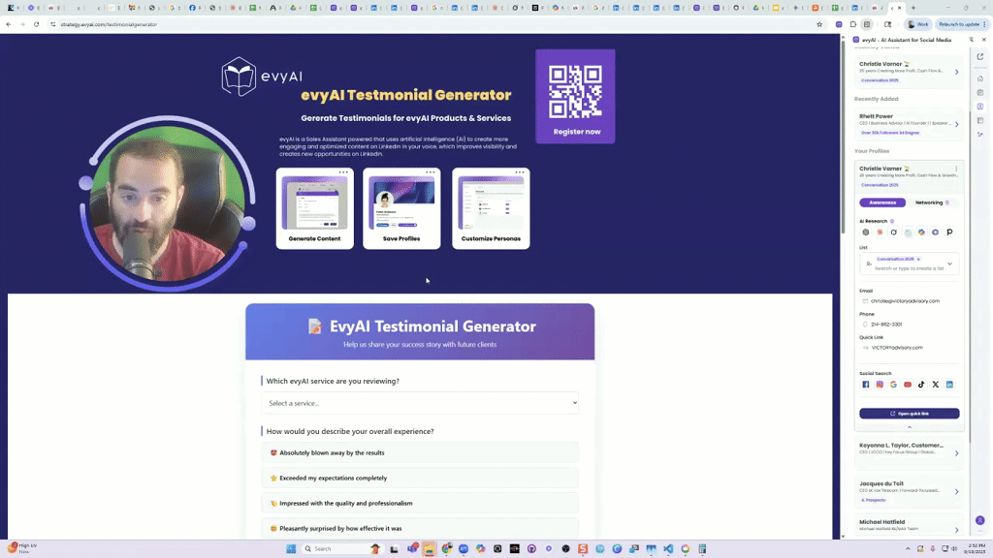Click the Register now QR button
The image size is (993, 558).
(576, 97)
